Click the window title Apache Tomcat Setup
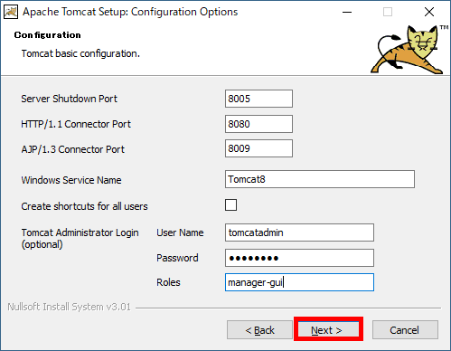 pos(130,12)
